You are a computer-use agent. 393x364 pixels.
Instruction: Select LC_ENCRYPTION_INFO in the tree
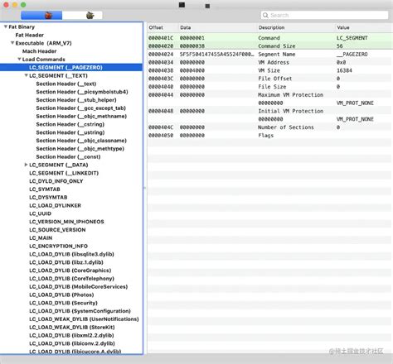[58, 246]
